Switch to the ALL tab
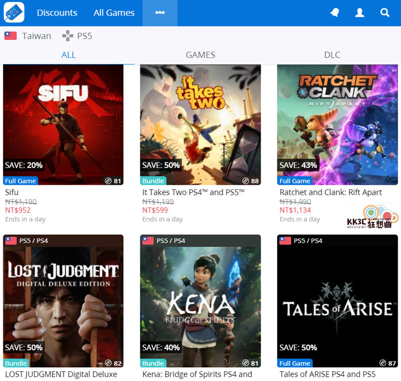This screenshot has height=381, width=401. click(69, 55)
